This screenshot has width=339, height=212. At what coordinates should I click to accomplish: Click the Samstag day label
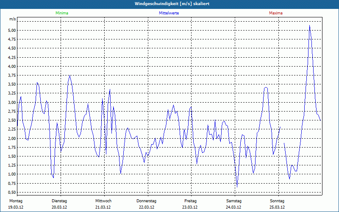click(234, 201)
